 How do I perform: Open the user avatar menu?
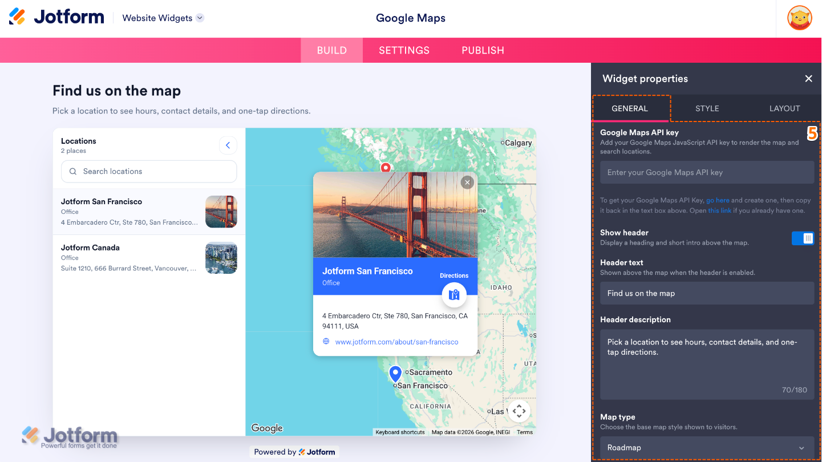coord(800,18)
